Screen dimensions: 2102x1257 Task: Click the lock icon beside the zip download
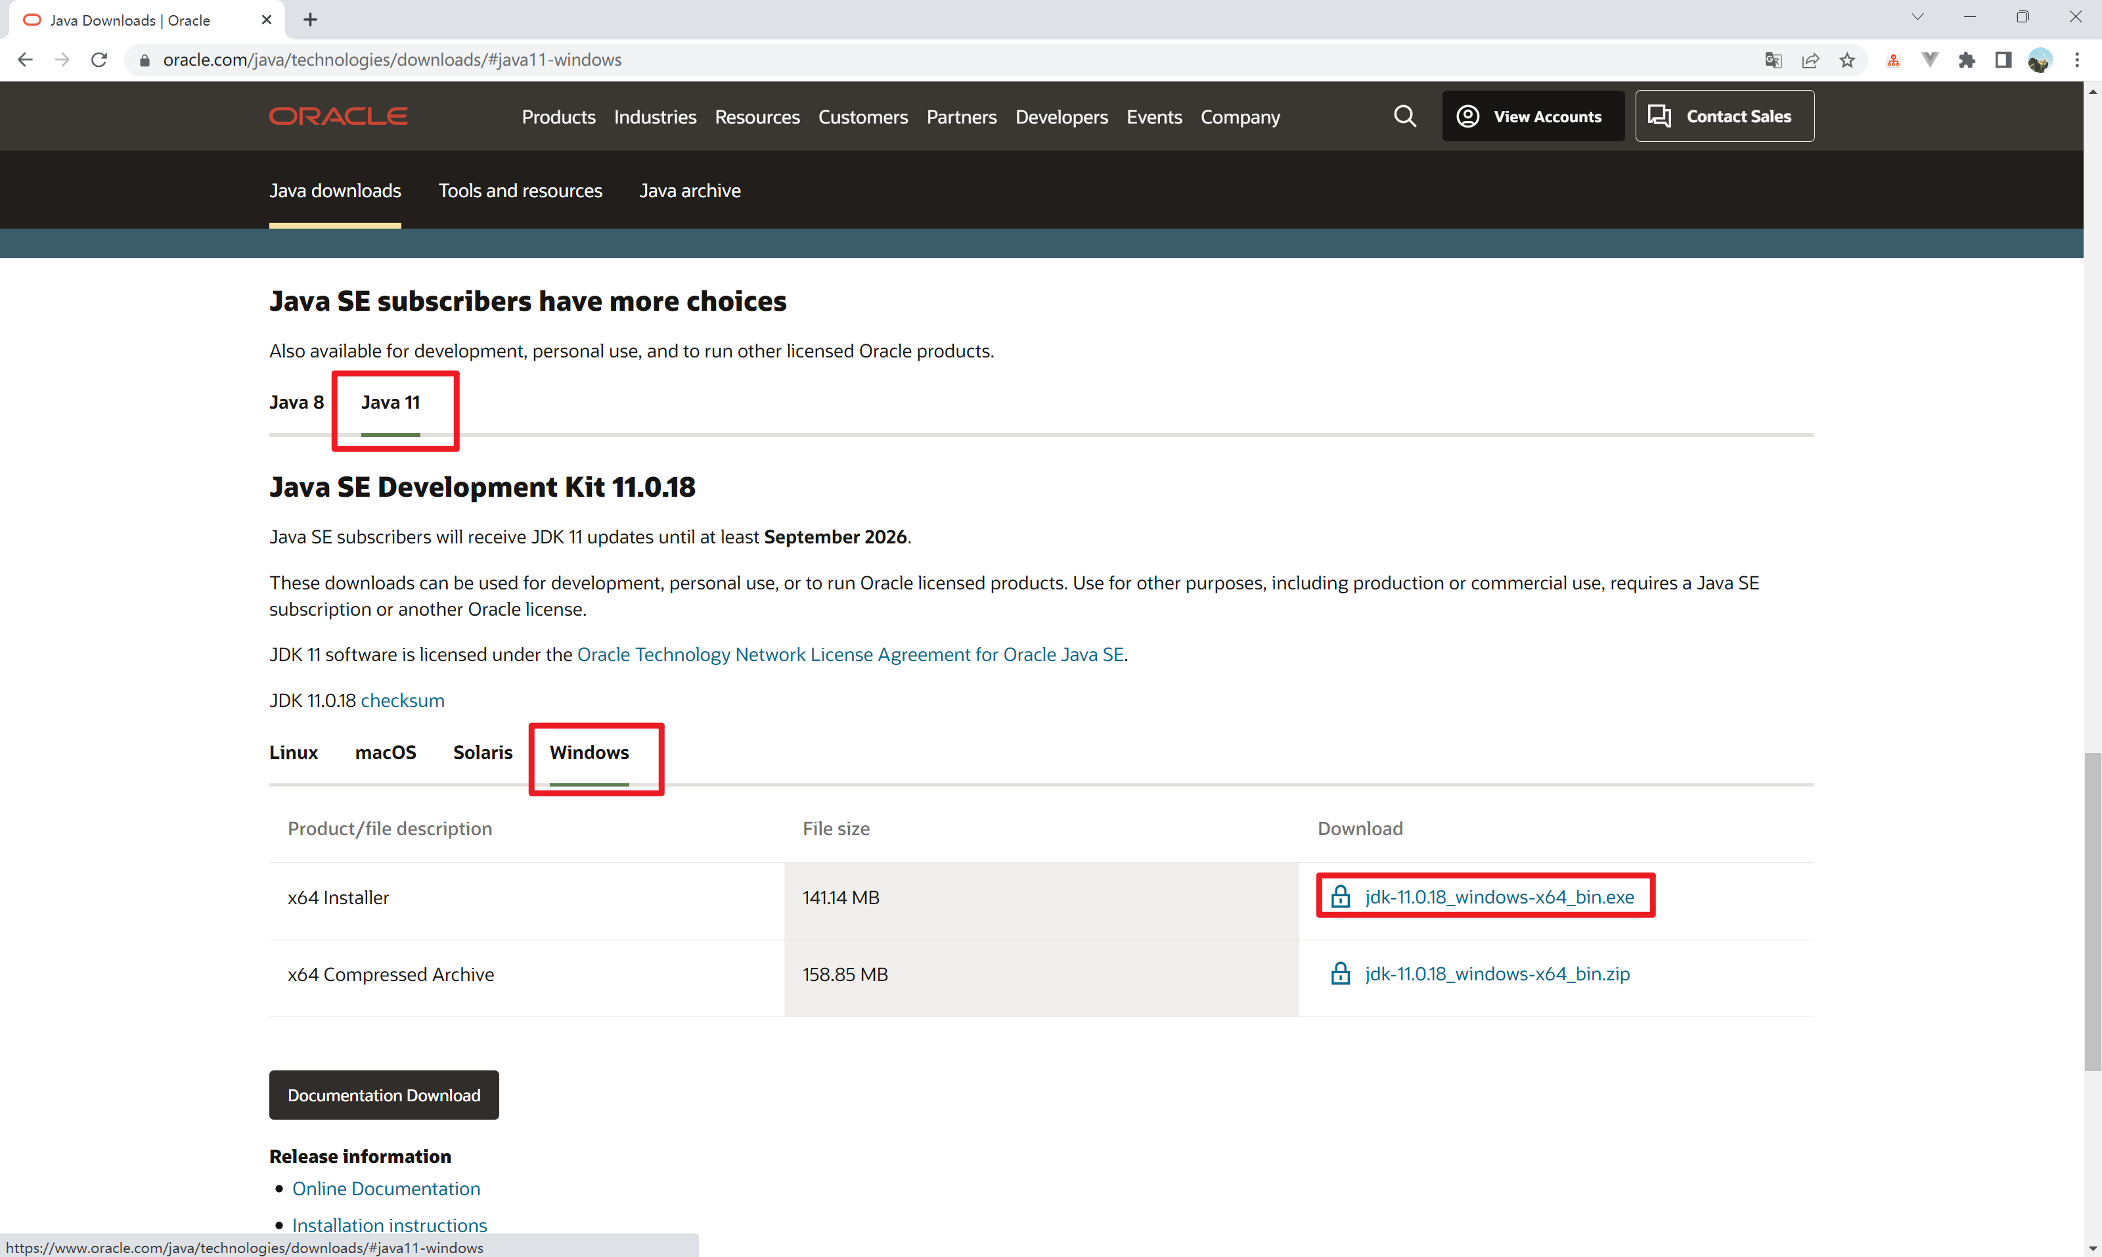point(1340,973)
